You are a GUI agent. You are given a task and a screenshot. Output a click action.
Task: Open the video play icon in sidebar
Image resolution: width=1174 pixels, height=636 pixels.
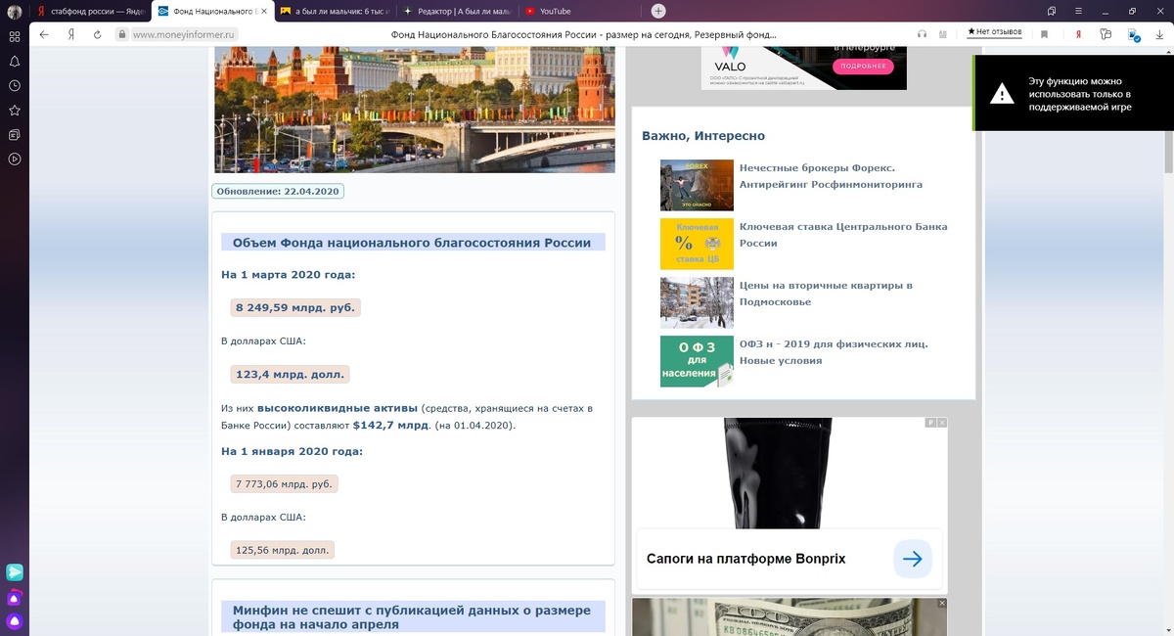tap(15, 159)
